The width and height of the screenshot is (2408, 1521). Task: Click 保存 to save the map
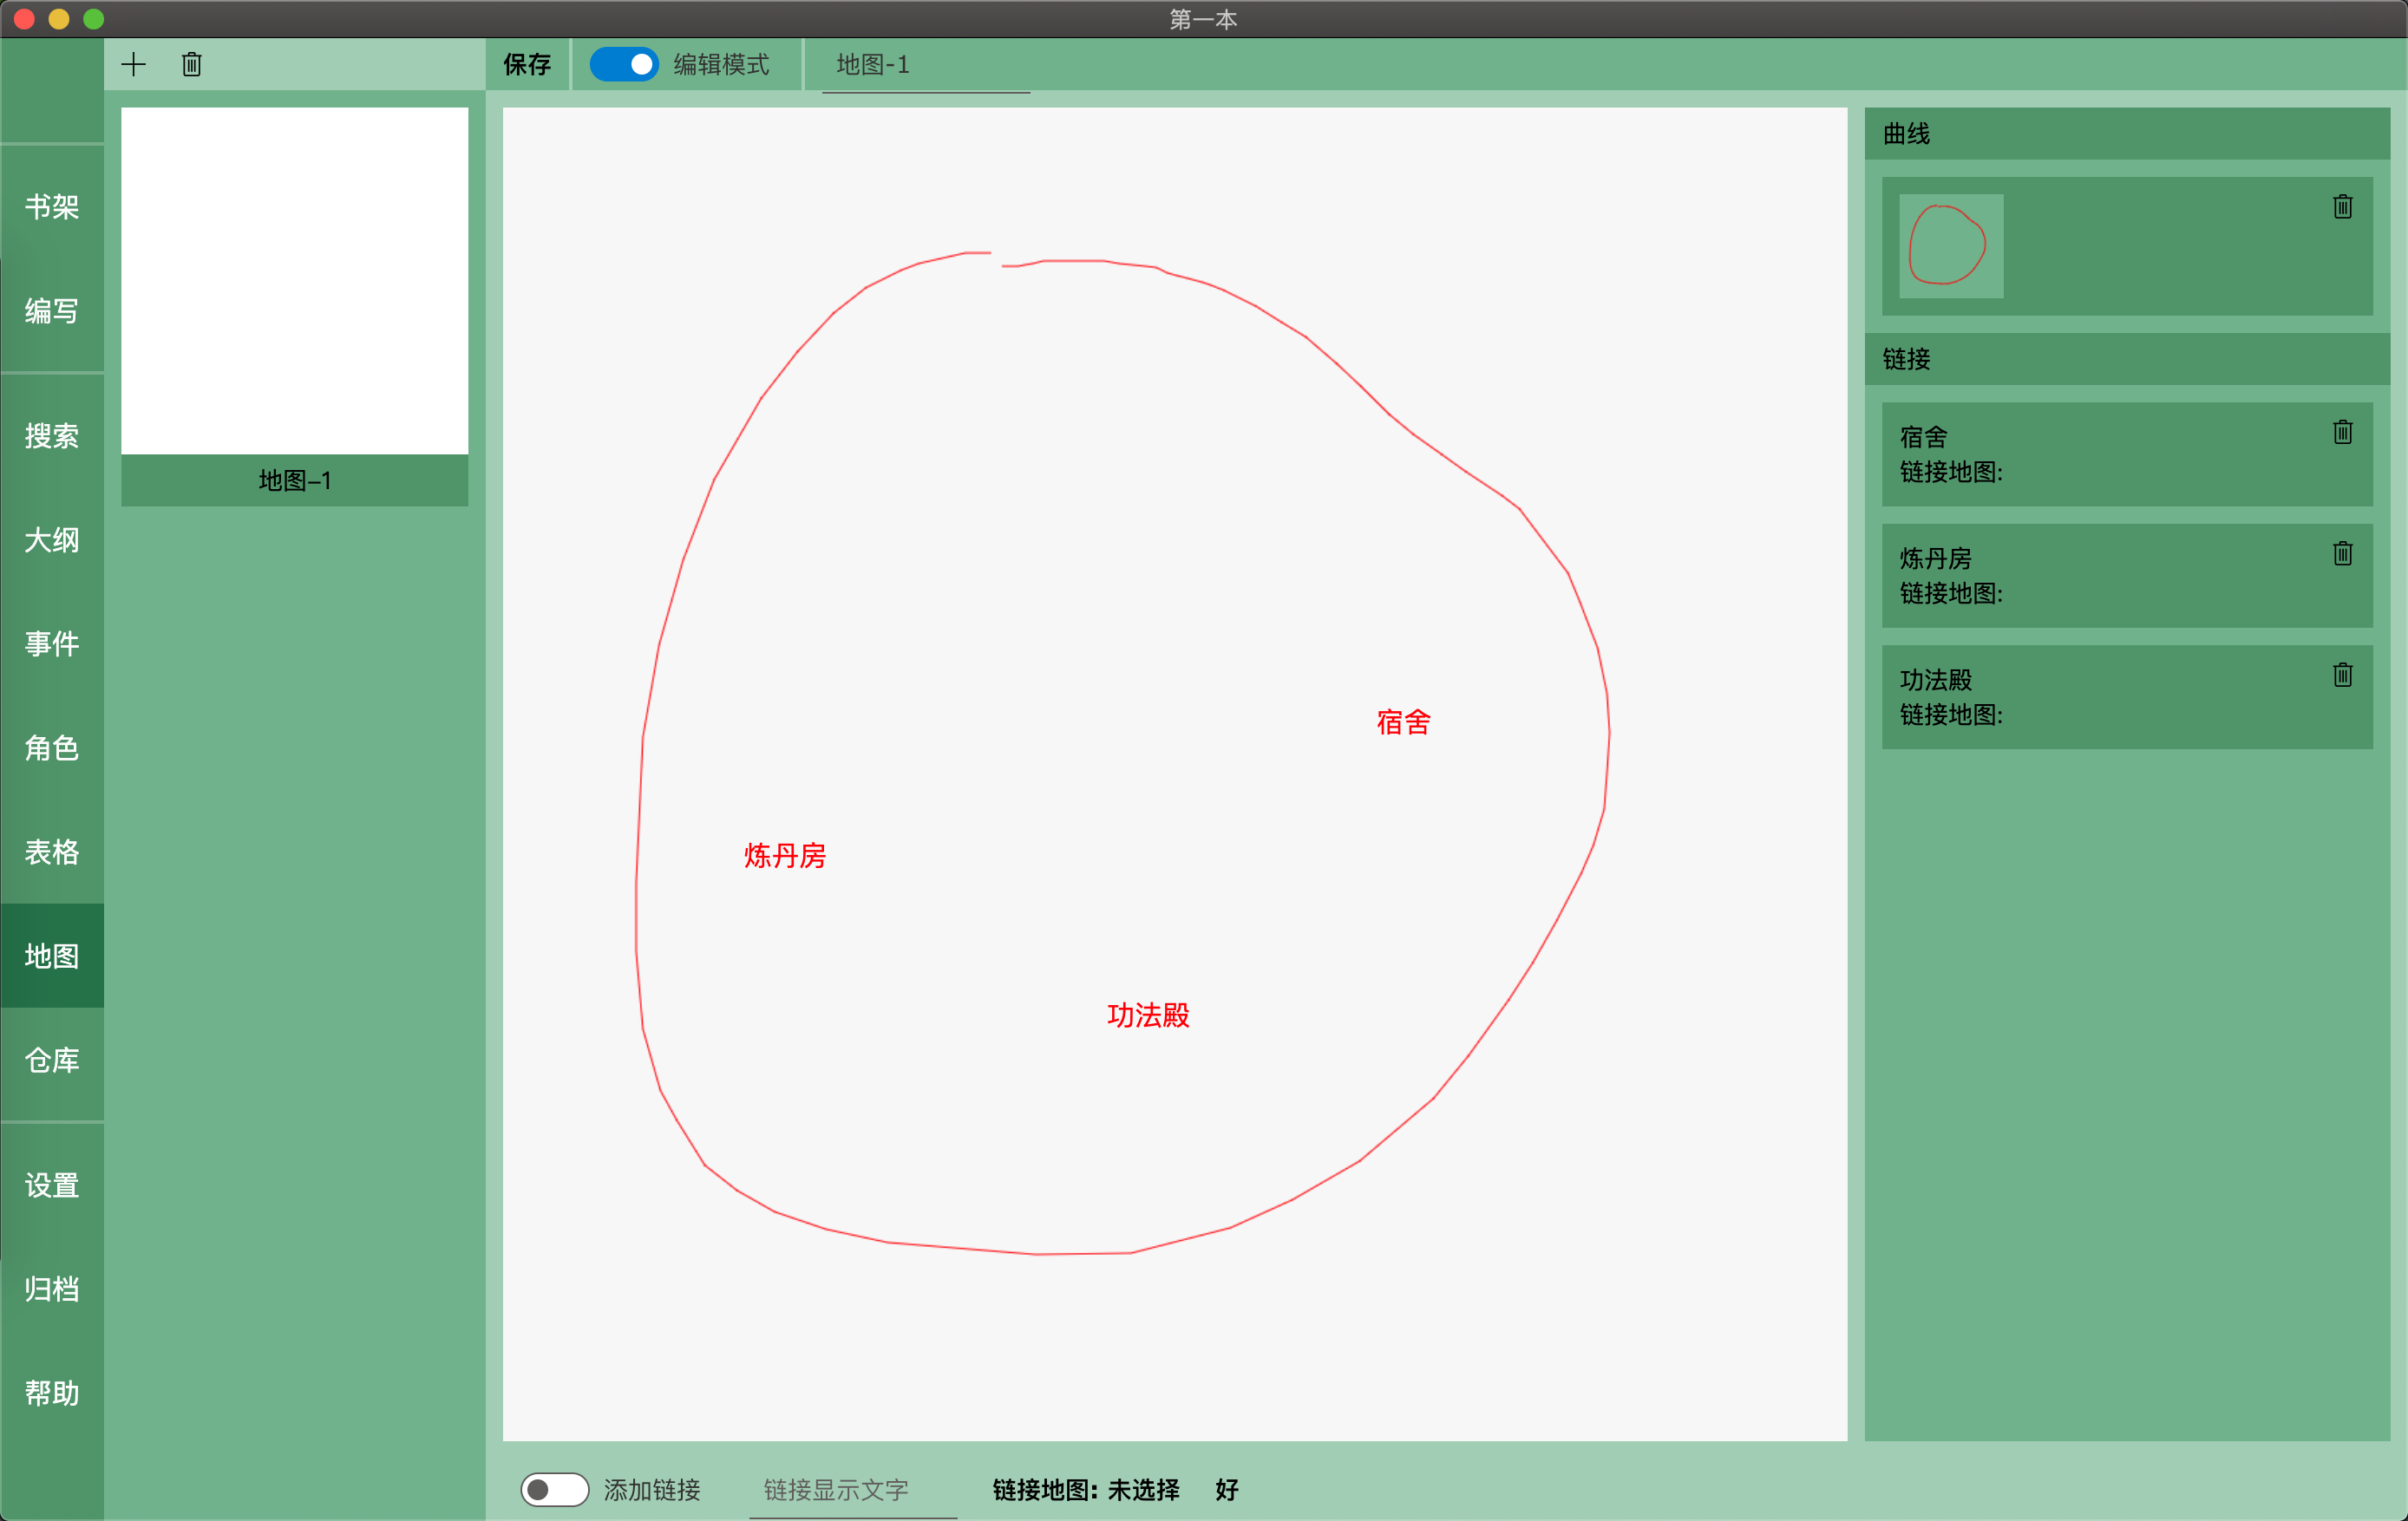(x=527, y=65)
